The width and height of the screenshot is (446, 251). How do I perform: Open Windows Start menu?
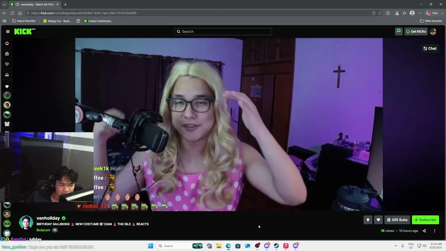[x=151, y=246]
